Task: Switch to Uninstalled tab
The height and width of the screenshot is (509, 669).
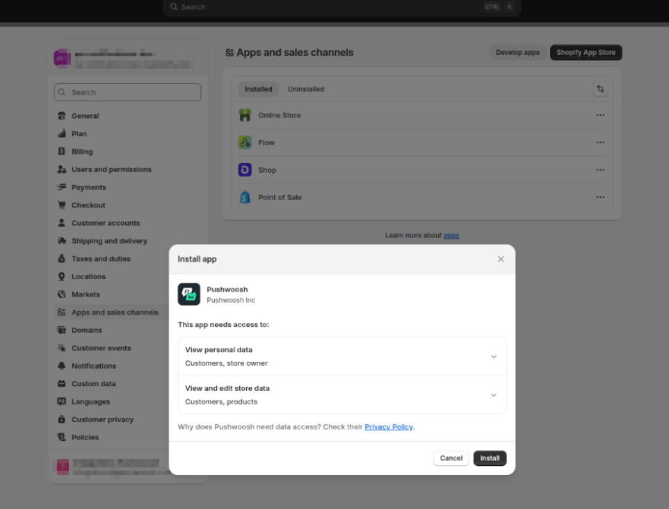Action: pos(305,89)
